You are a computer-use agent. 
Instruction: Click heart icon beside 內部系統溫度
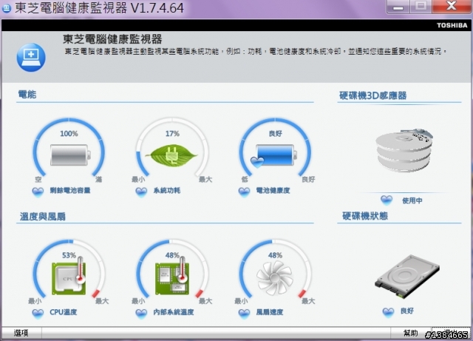tap(141, 313)
